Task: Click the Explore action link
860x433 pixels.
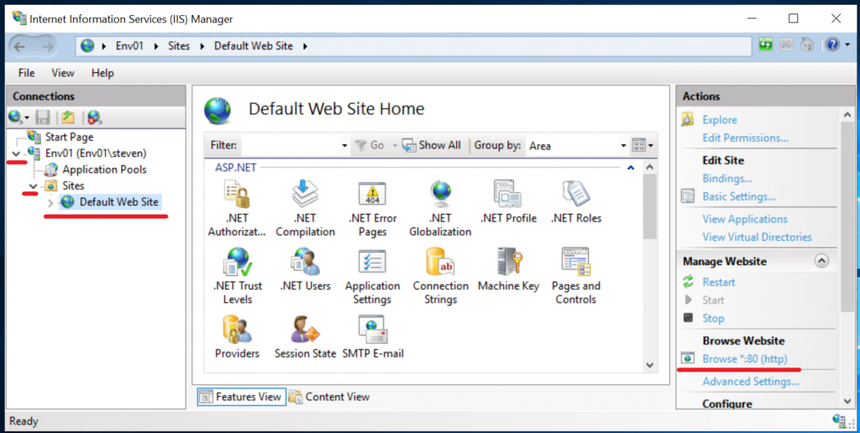Action: 720,119
